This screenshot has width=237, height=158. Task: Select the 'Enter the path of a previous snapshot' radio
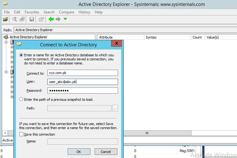coord(21,99)
